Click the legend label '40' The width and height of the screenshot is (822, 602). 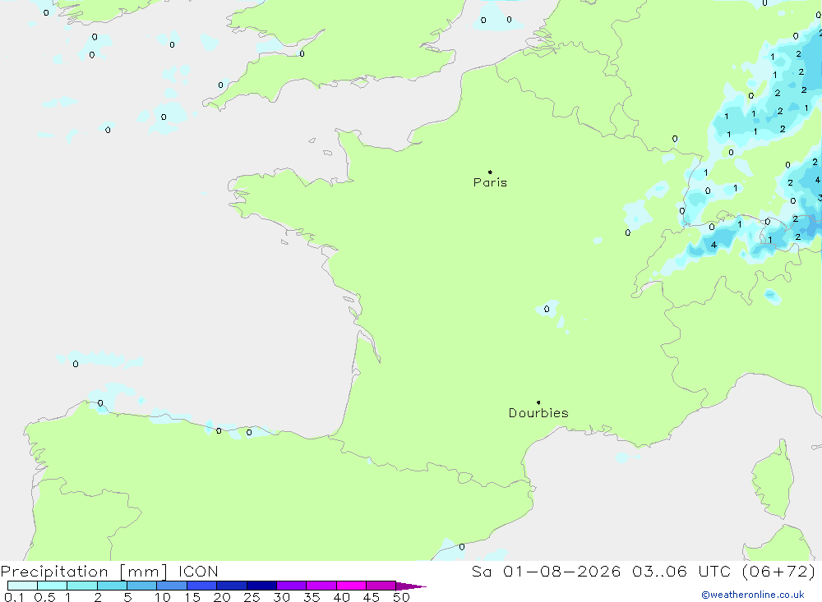(342, 597)
